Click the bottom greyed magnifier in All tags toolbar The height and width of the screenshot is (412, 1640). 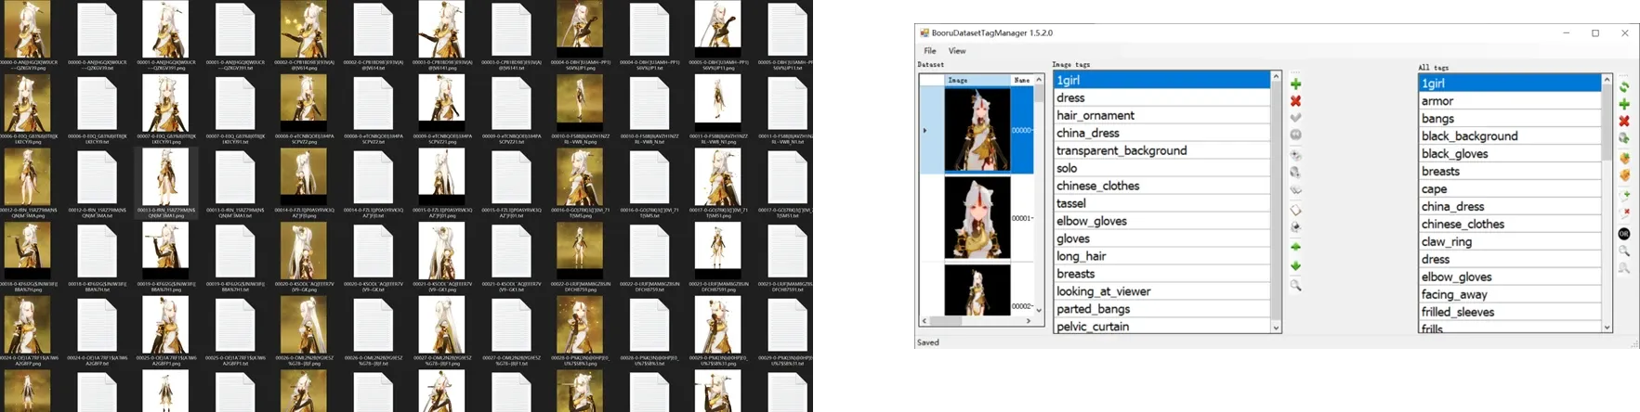pyautogui.click(x=1624, y=269)
